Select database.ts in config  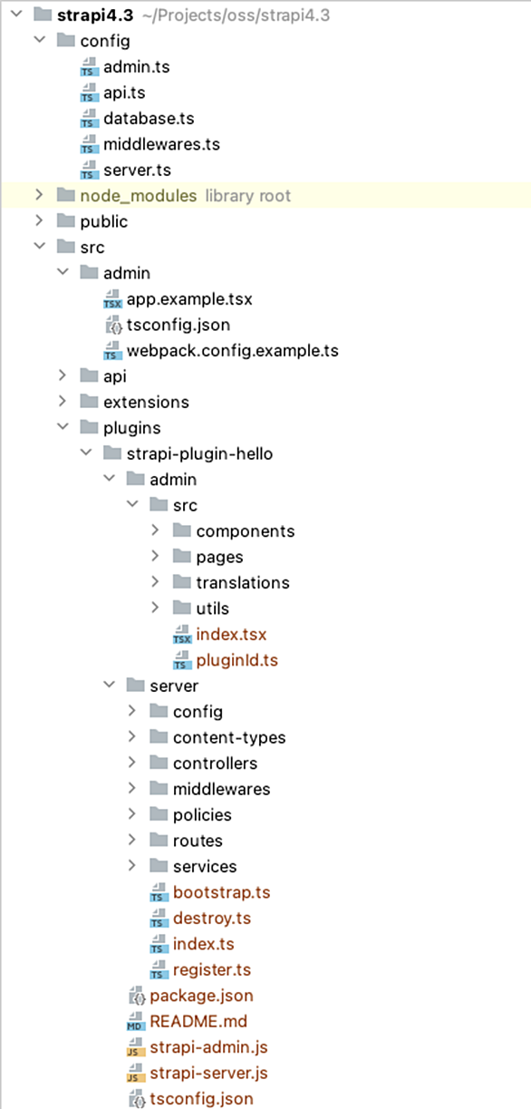click(149, 119)
